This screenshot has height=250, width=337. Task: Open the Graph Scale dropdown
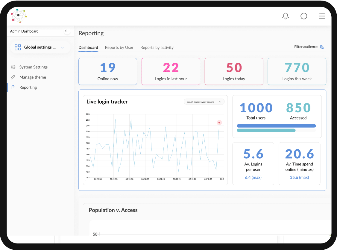coord(204,102)
